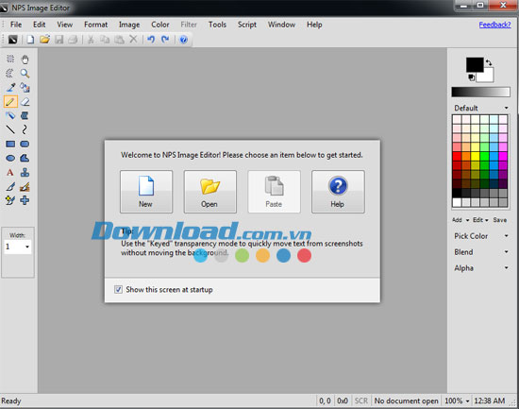Select the blue plus cross tool
This screenshot has height=409, width=519.
pyautogui.click(x=25, y=200)
